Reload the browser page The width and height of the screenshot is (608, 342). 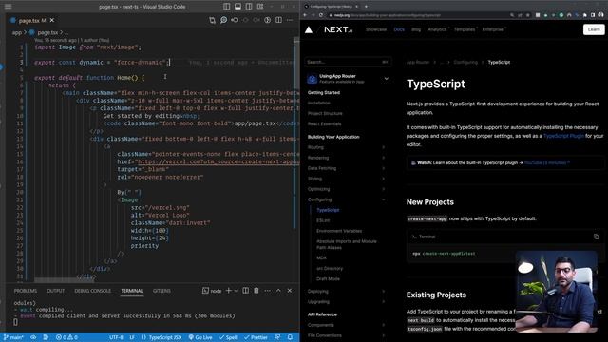coord(321,15)
